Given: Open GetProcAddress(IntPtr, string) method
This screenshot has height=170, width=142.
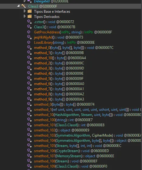Looking at the screenshot, I should [x=73, y=32].
